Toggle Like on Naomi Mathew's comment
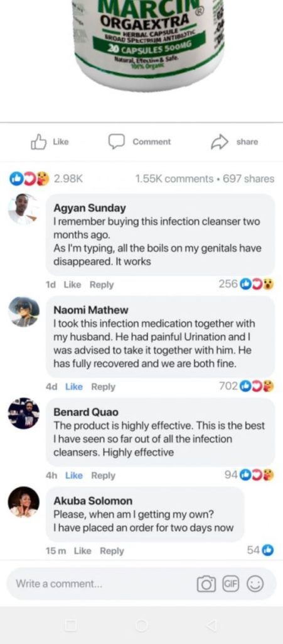The height and width of the screenshot is (644, 283). tap(73, 387)
